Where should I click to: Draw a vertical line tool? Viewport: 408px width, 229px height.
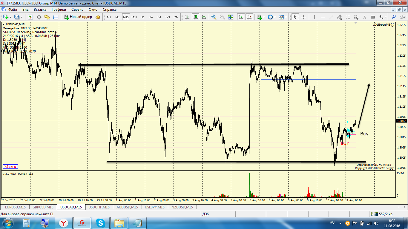tap(314, 17)
